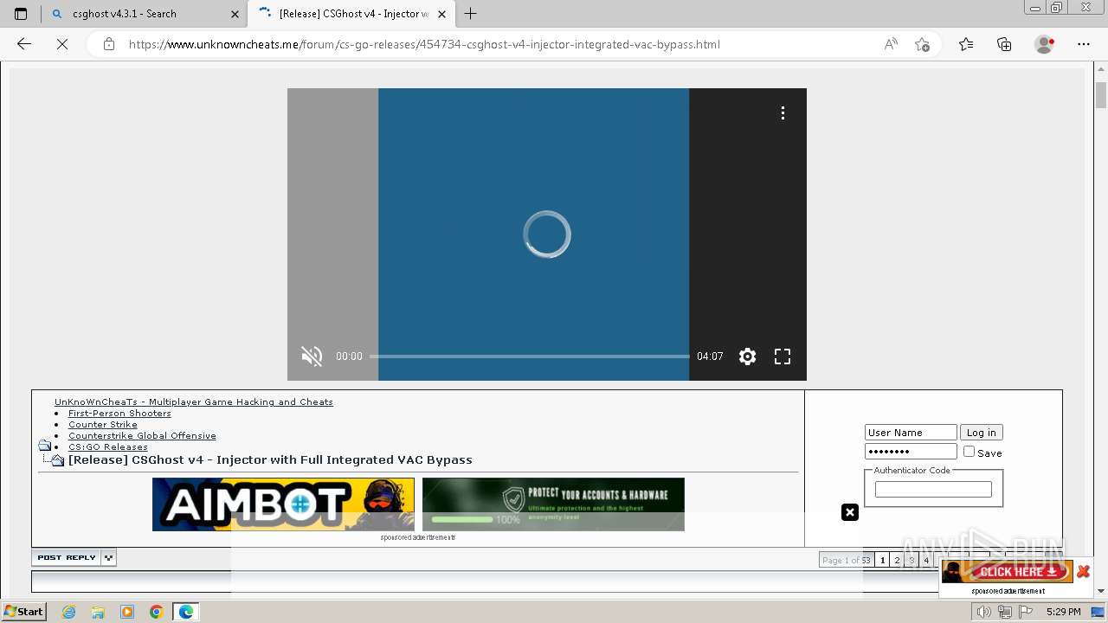The image size is (1108, 623).
Task: Click the CLICK HERE sponsored ad
Action: click(x=1008, y=571)
